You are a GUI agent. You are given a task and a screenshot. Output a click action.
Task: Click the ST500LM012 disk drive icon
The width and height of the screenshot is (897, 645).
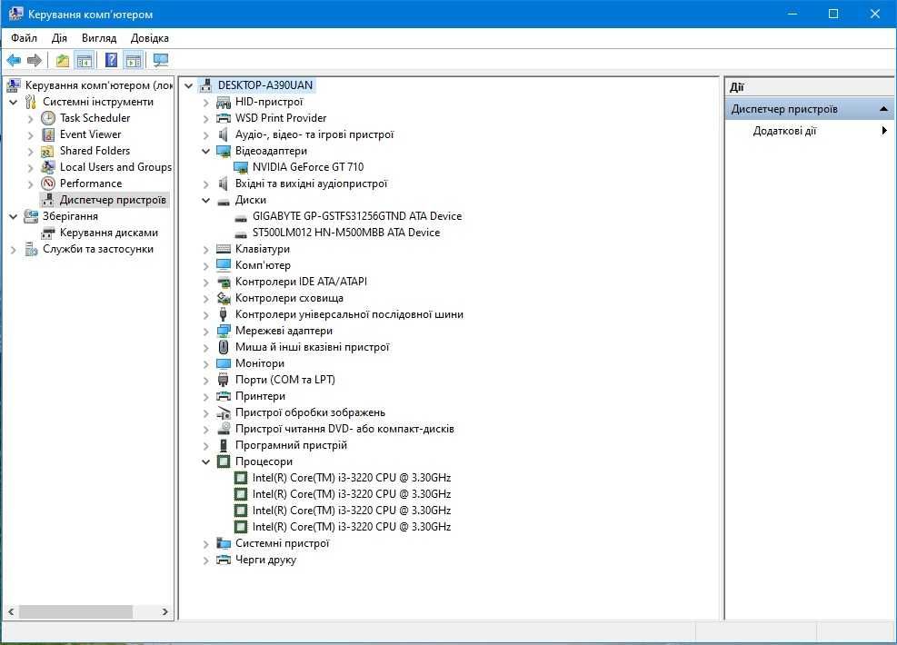(x=241, y=233)
